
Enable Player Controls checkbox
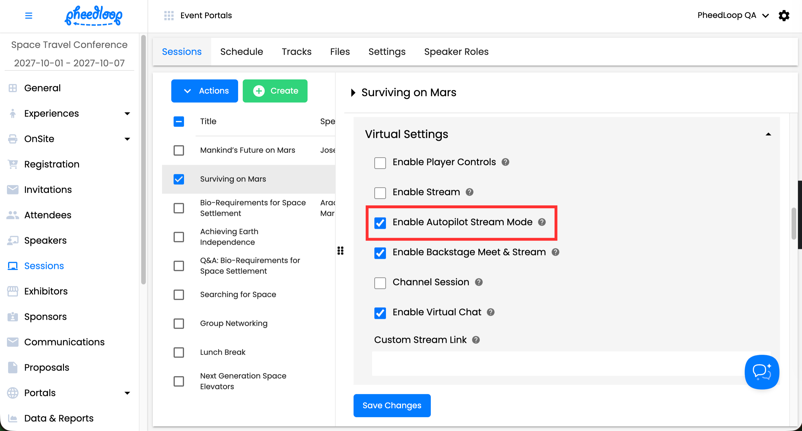click(x=380, y=163)
